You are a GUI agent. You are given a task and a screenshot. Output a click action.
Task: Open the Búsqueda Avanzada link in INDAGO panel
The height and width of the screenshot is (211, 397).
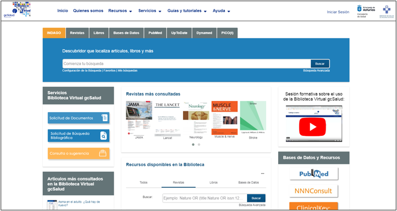click(316, 70)
